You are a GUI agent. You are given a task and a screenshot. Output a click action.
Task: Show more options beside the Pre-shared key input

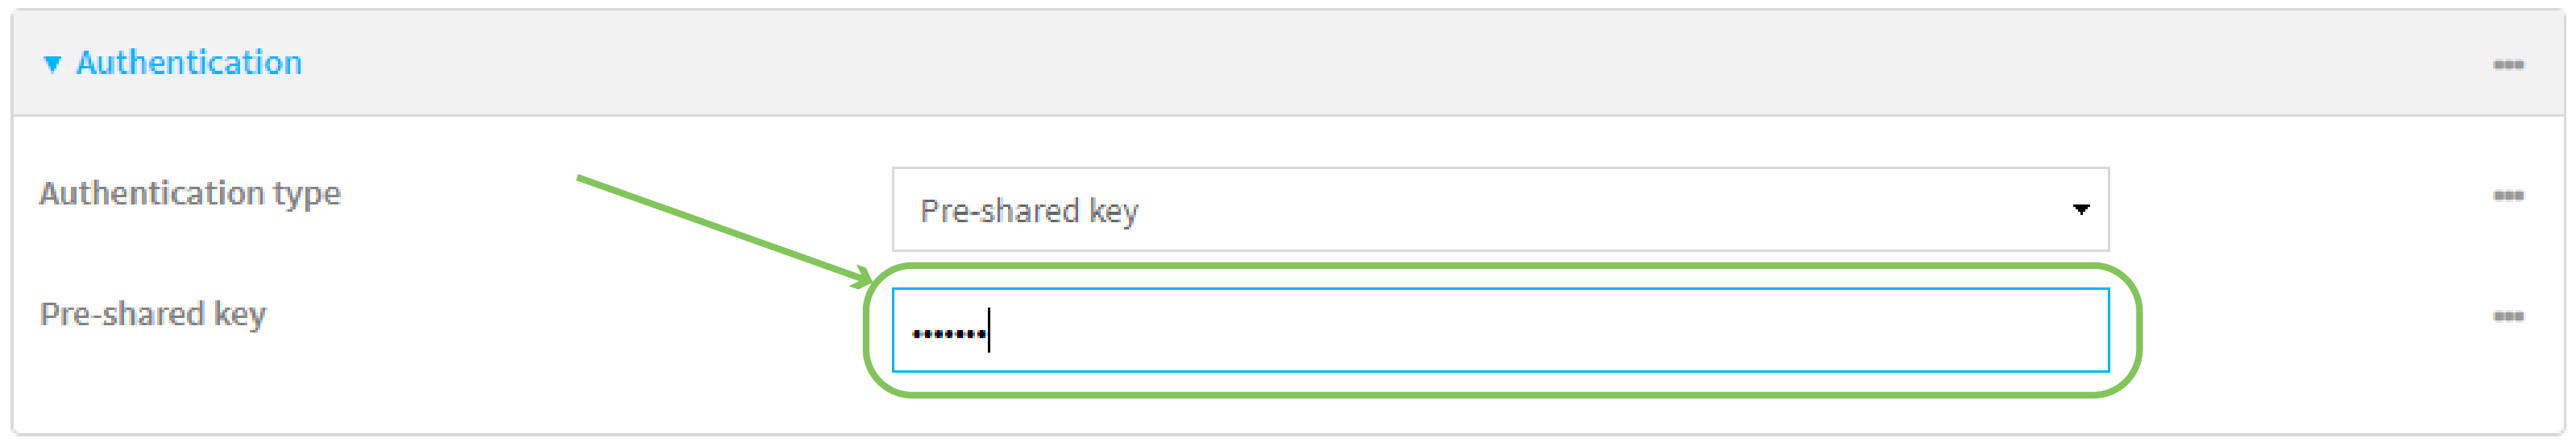coord(2507,317)
